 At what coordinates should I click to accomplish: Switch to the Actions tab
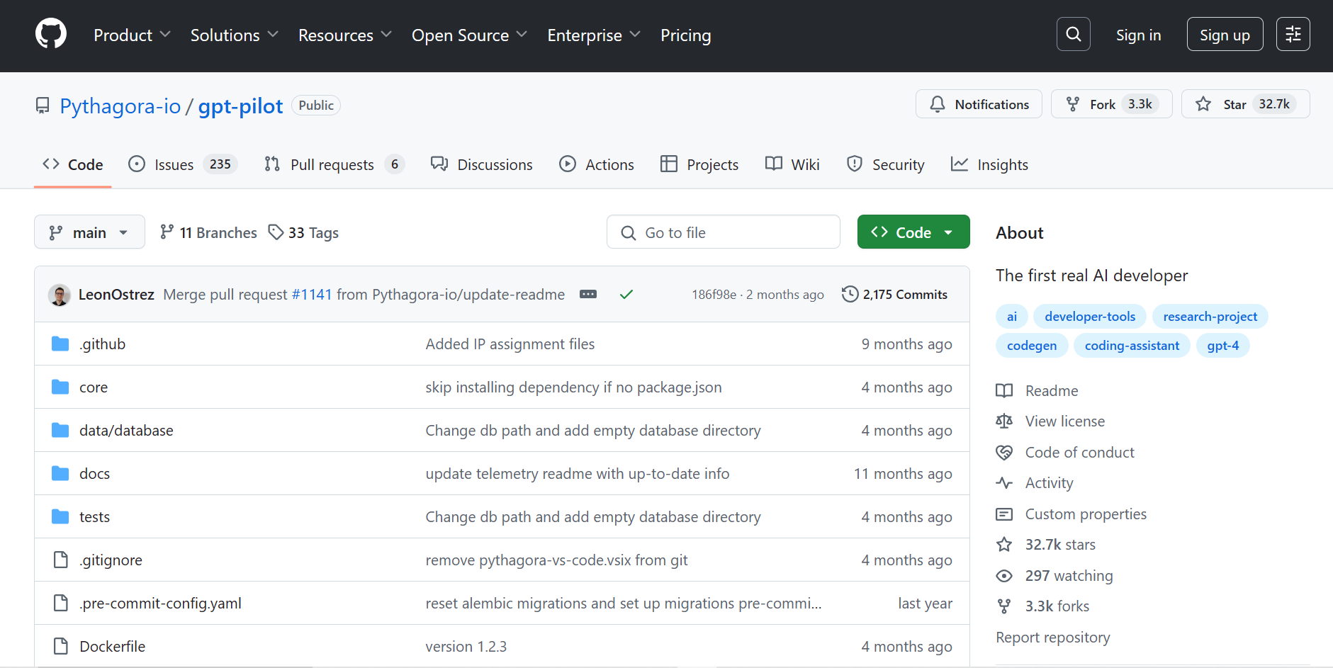pos(597,164)
